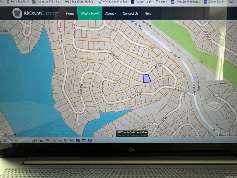
Task: Open the Malwarebytes icon in the taskbar
Action: click(84, 140)
